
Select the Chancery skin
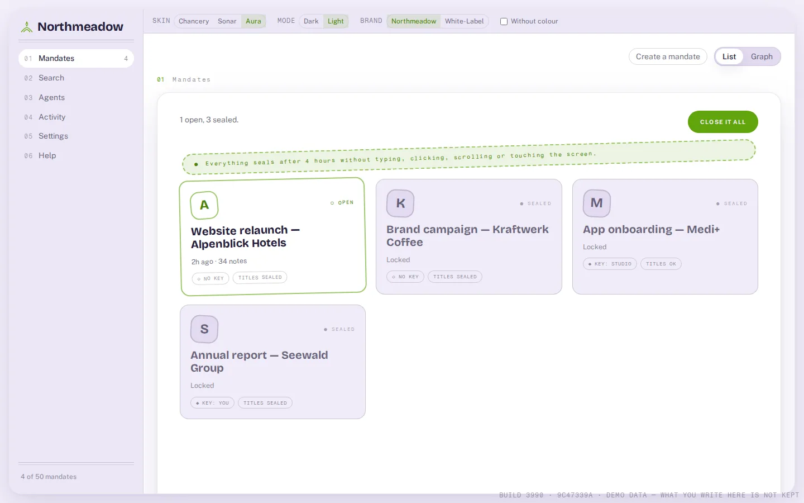coord(194,21)
